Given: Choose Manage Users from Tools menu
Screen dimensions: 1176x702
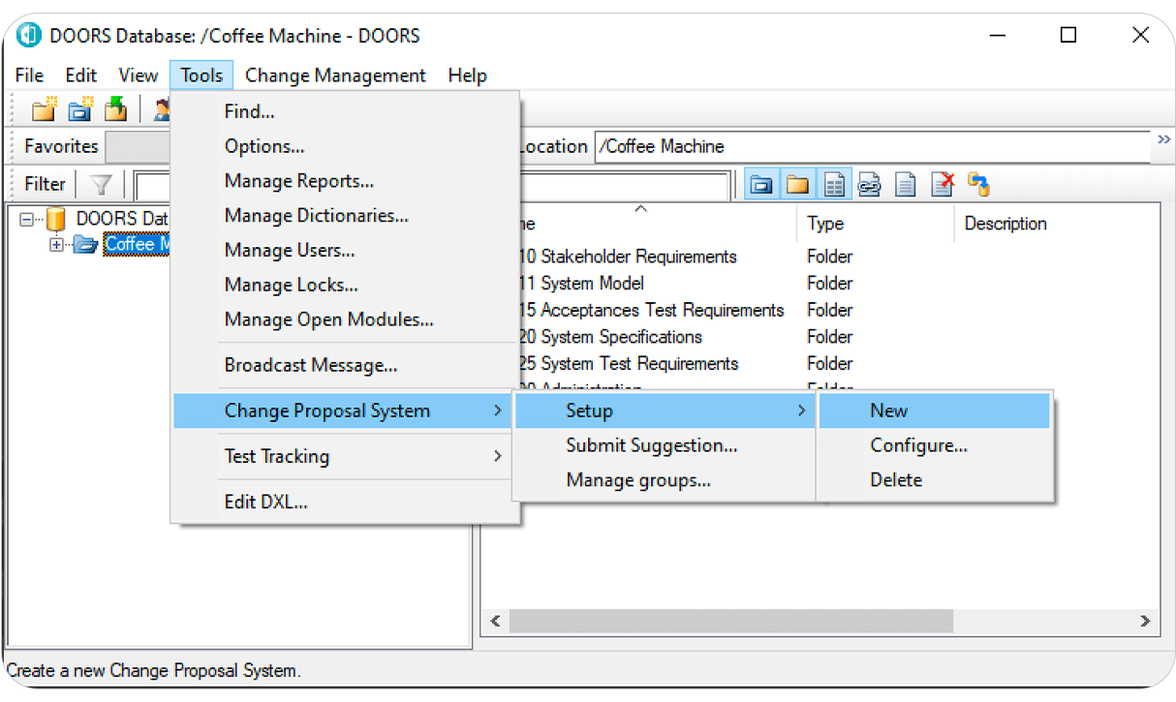Looking at the screenshot, I should (289, 250).
